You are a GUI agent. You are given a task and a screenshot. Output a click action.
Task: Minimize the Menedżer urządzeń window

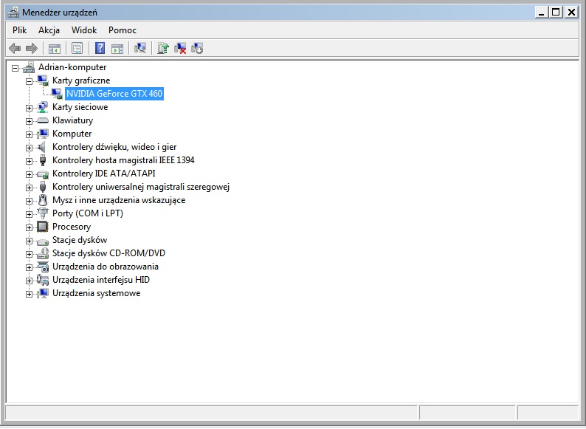[x=541, y=13]
